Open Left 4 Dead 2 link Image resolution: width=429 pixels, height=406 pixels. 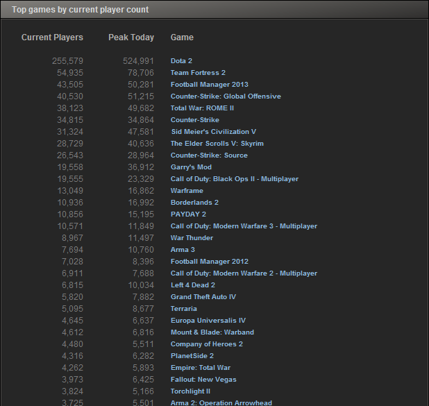[x=193, y=285]
